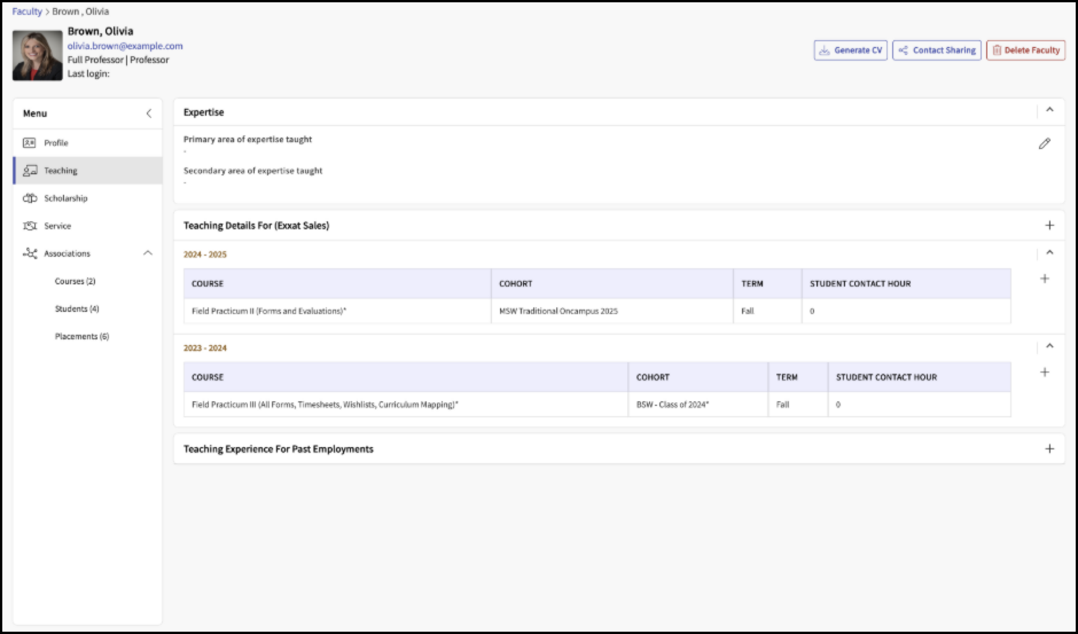Click the Service handshake icon
The height and width of the screenshot is (634, 1078).
(x=30, y=226)
